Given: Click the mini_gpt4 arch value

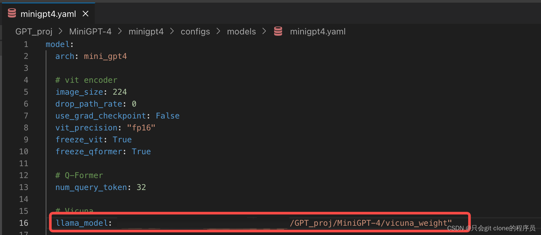Looking at the screenshot, I should click(x=105, y=56).
